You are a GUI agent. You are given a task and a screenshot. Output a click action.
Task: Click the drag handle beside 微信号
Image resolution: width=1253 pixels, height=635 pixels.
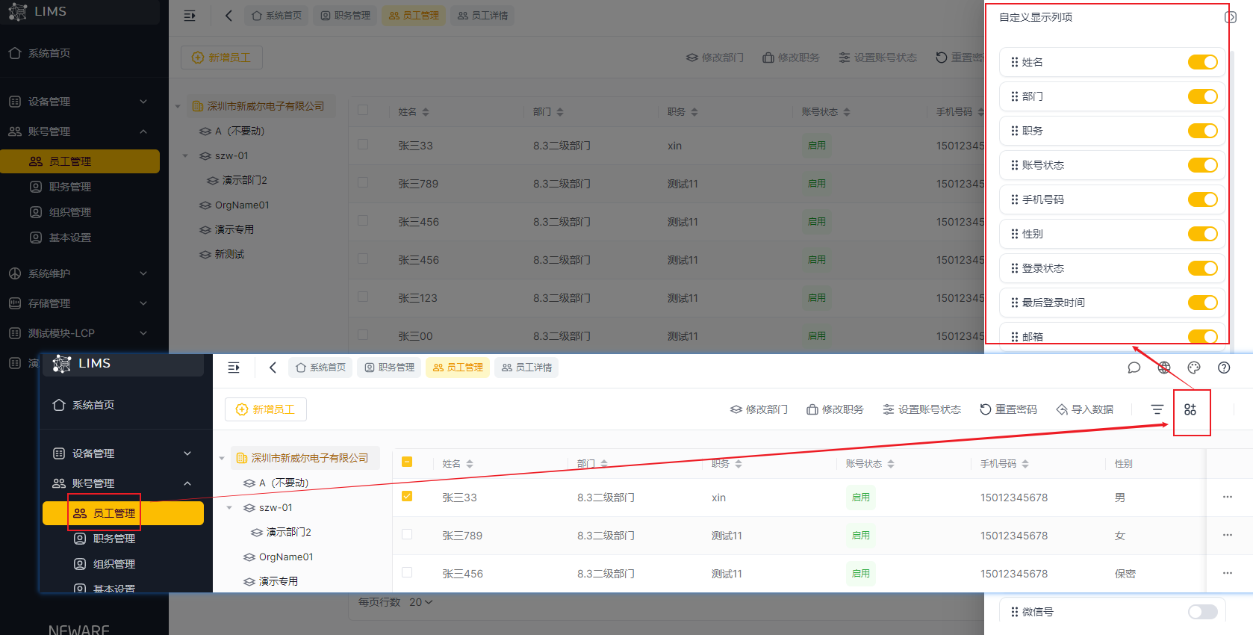tap(1015, 612)
